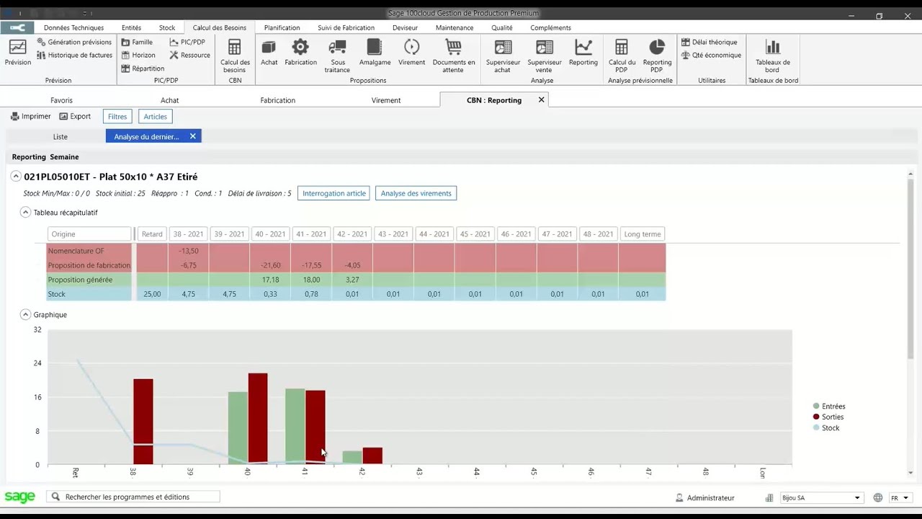Open Suivi de Fabrication ribbon tab

click(x=346, y=27)
